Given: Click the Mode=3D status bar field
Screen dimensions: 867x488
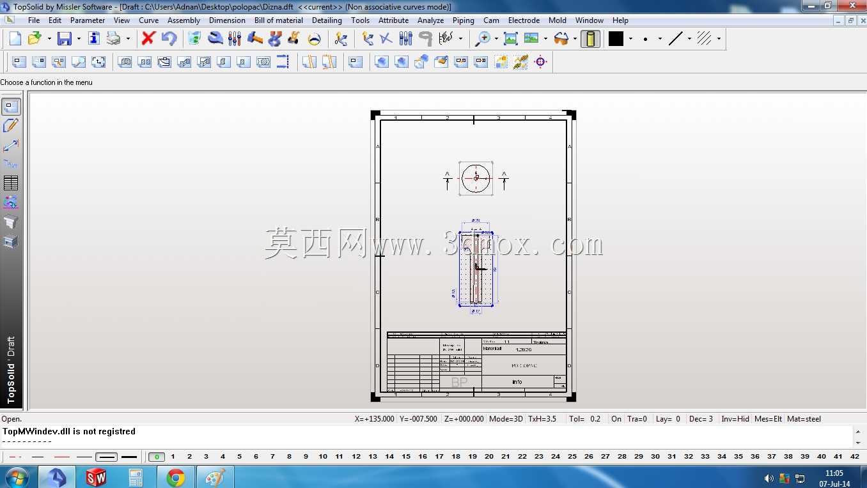Looking at the screenshot, I should [x=504, y=419].
